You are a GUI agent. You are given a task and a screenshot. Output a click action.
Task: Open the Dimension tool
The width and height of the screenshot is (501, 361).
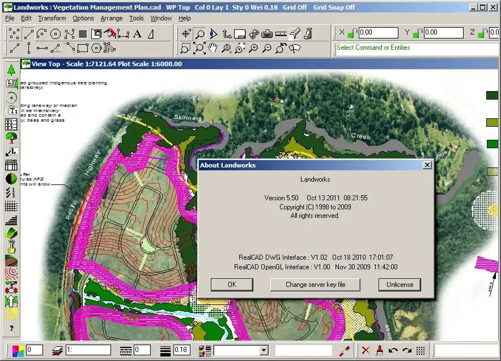(x=124, y=33)
